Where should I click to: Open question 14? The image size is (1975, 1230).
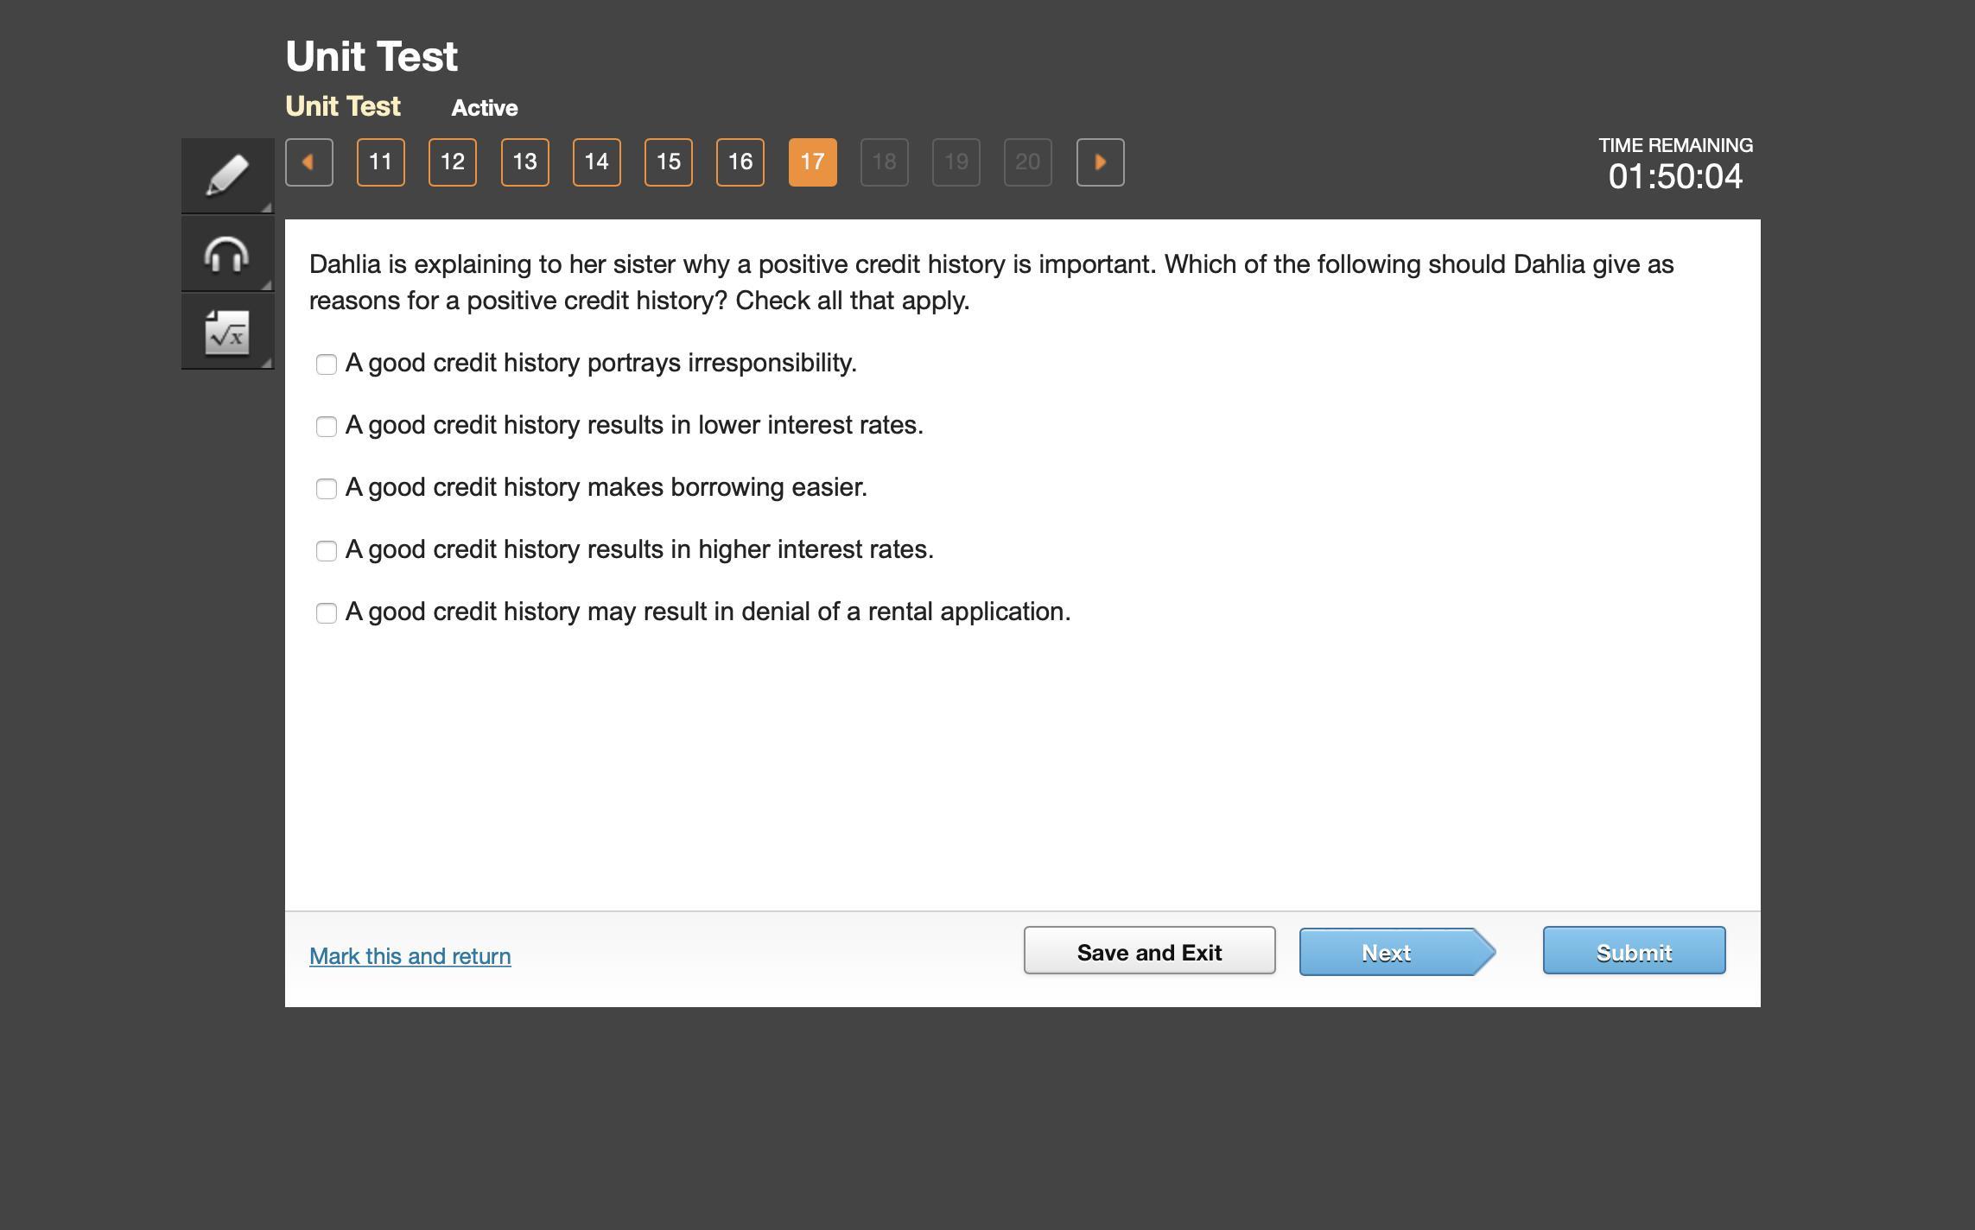(x=596, y=162)
